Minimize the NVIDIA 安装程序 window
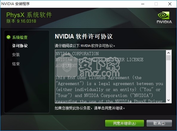This screenshot has width=177, height=131. click(143, 4)
